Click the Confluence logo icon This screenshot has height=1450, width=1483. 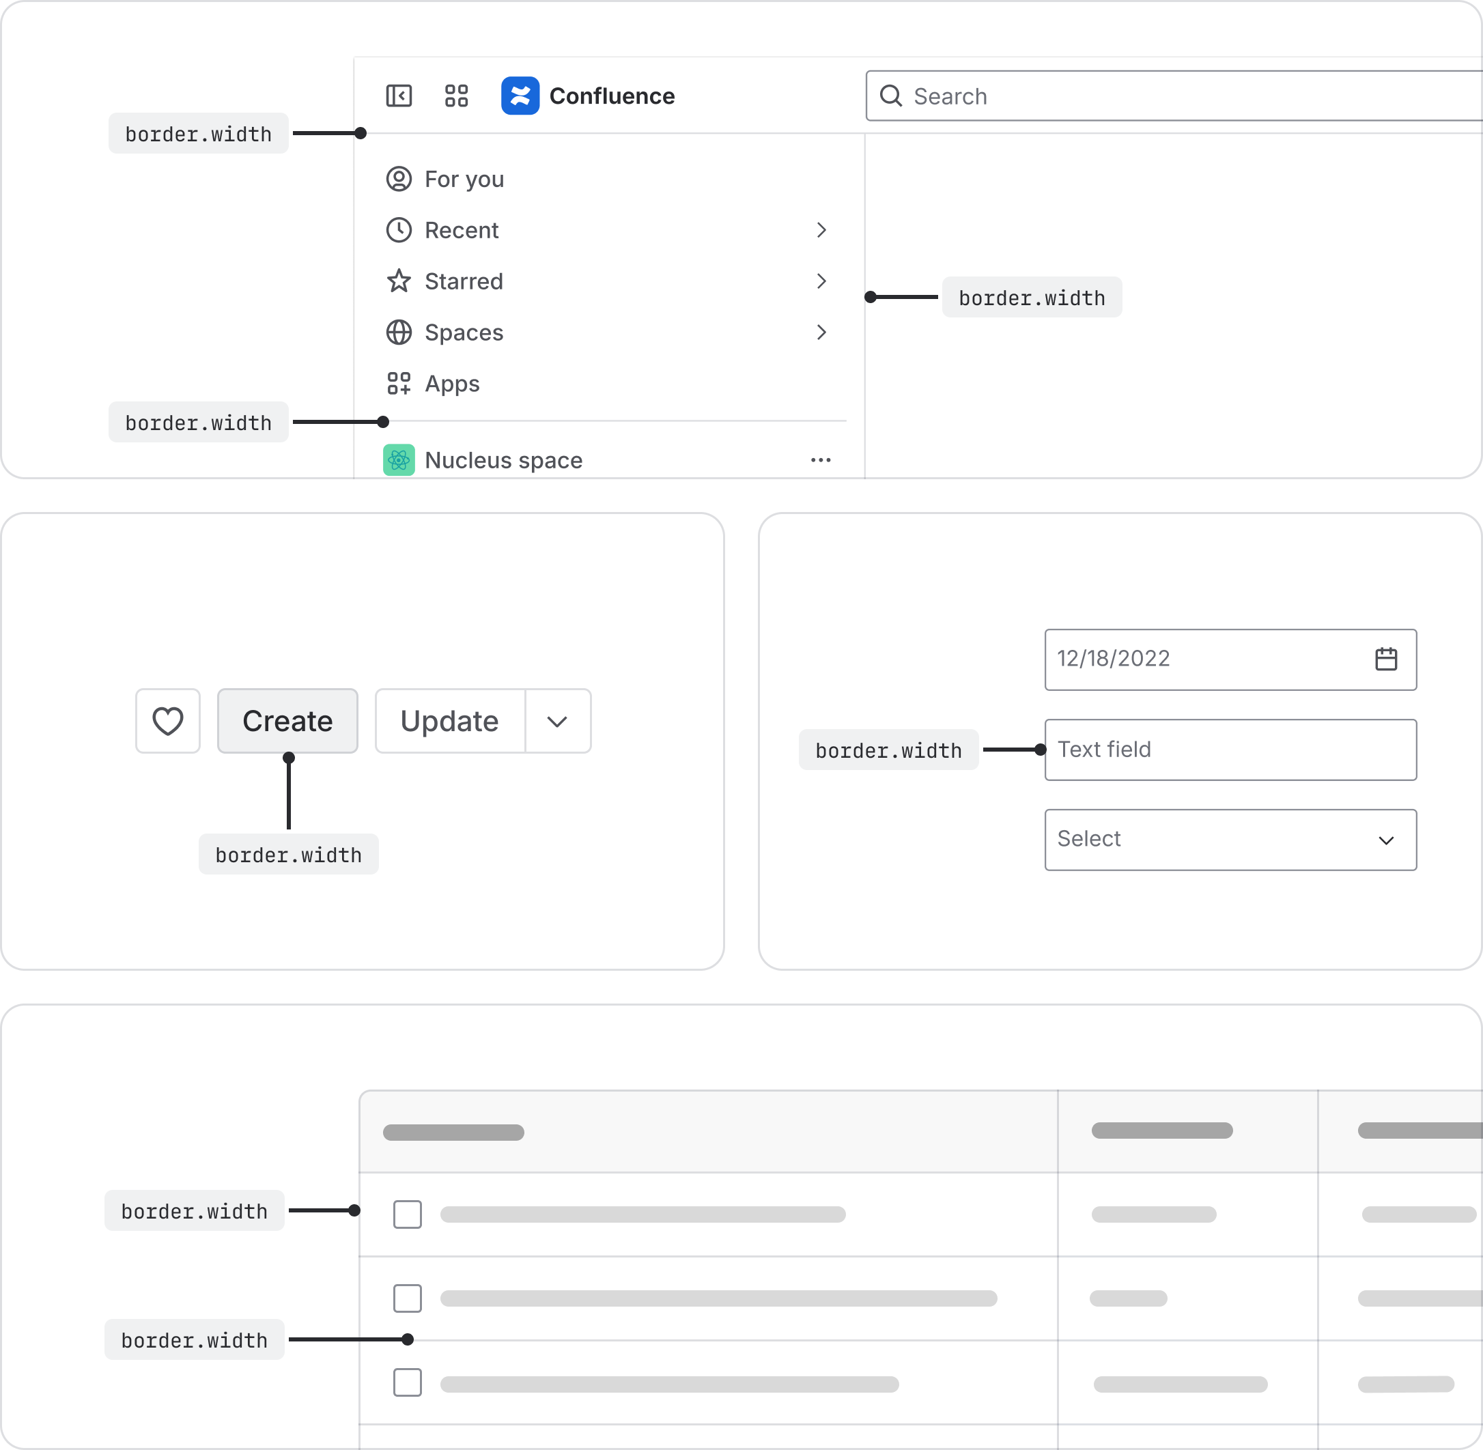(x=520, y=96)
